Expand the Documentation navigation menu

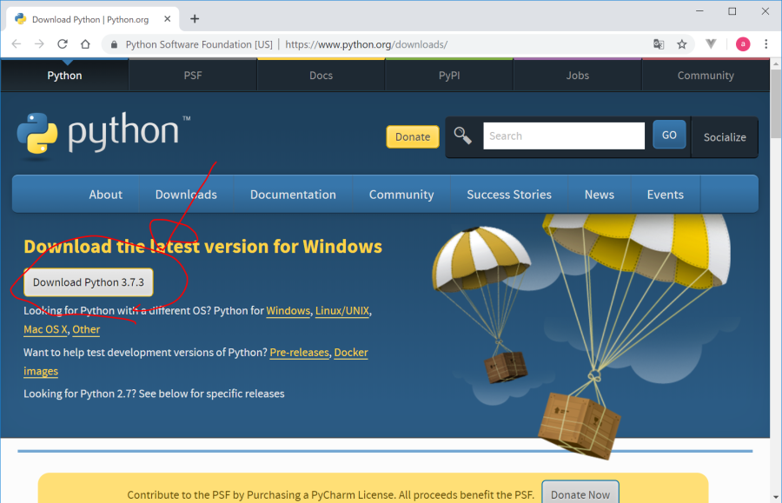293,195
